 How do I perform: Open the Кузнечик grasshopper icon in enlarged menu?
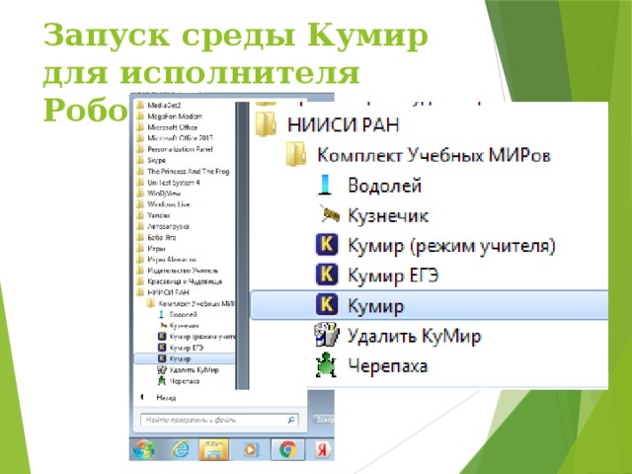click(x=331, y=215)
